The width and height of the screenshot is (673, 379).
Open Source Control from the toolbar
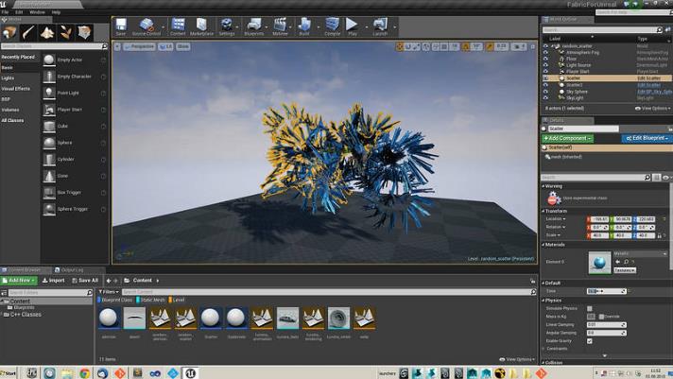148,26
